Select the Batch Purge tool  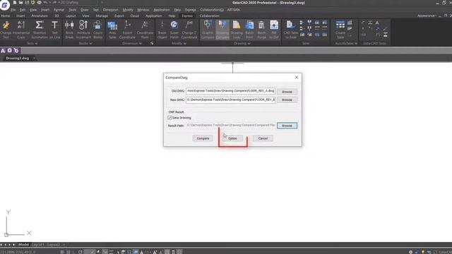261,30
